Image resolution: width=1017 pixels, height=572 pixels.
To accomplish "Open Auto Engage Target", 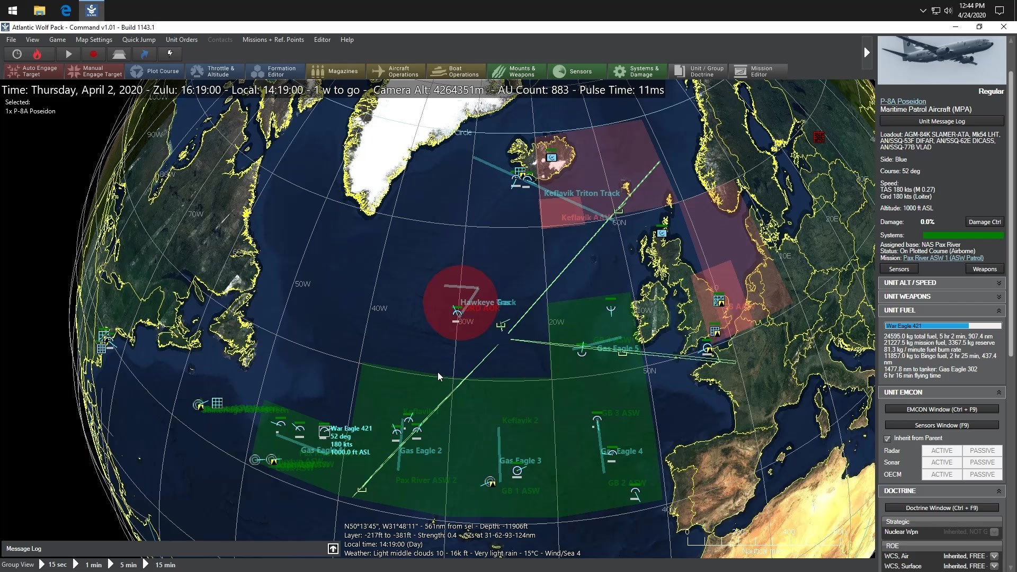I will (33, 71).
